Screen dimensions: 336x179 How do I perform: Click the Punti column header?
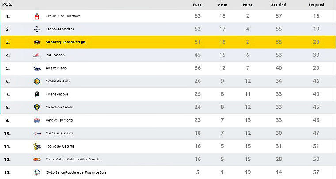point(198,5)
